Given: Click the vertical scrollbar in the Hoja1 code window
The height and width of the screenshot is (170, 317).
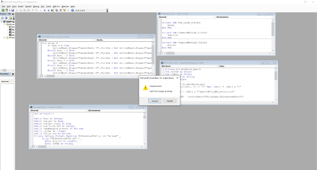Looking at the screenshot, I should coord(273,35).
